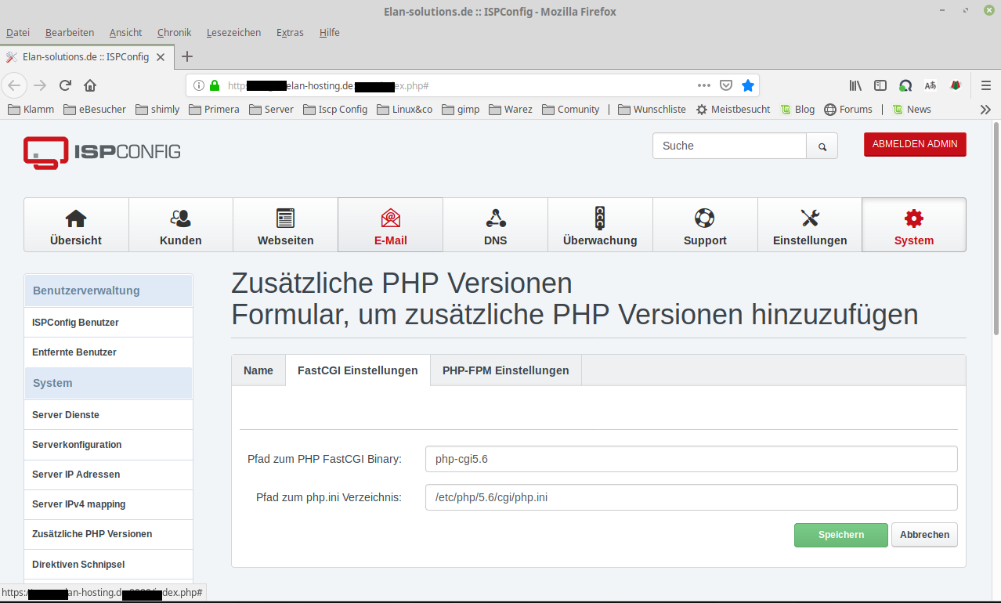This screenshot has width=1001, height=603.
Task: Open the Bearbeiten menu
Action: 70,33
